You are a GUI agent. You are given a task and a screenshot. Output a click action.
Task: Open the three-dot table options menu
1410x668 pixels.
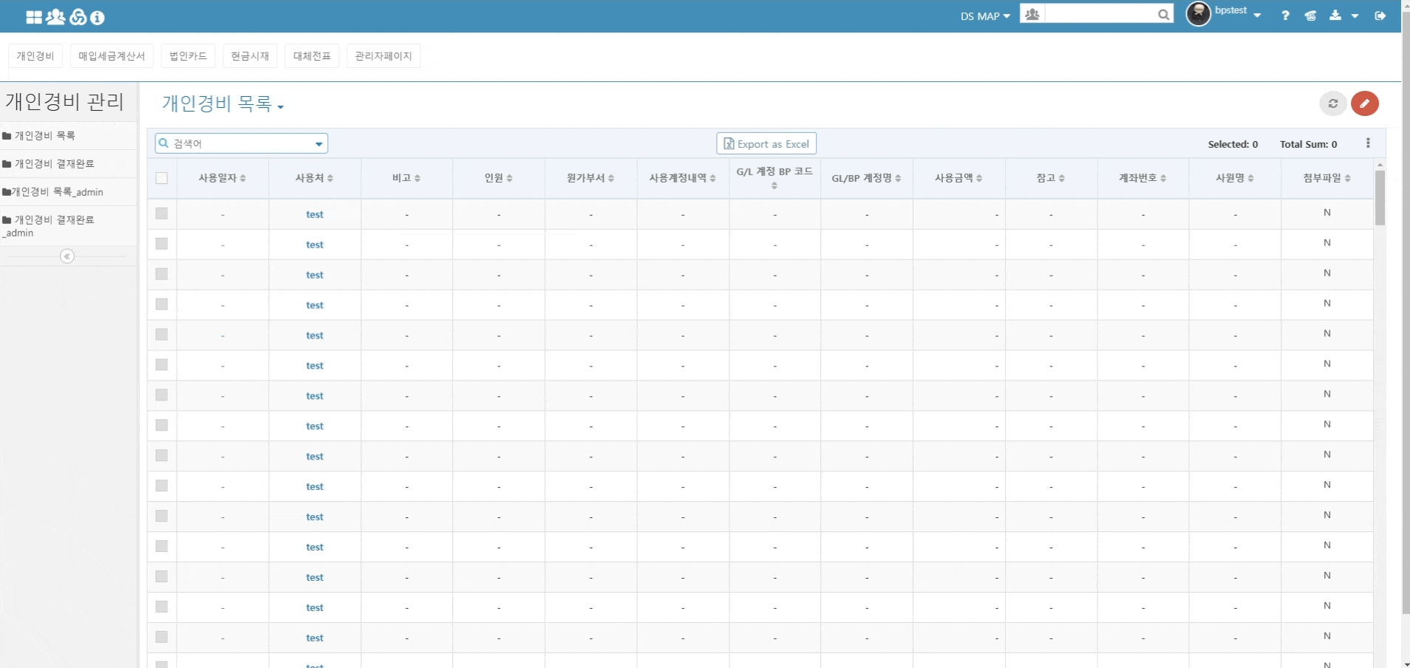(1368, 143)
